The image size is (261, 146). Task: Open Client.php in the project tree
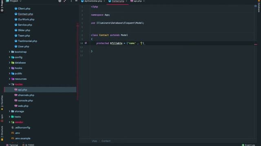pyautogui.click(x=24, y=9)
